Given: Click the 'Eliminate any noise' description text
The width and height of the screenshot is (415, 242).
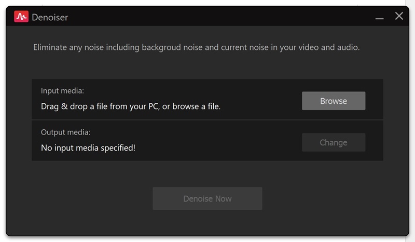Looking at the screenshot, I should (197, 47).
